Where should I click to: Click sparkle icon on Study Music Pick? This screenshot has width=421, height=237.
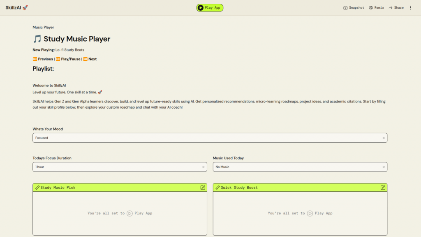click(37, 188)
